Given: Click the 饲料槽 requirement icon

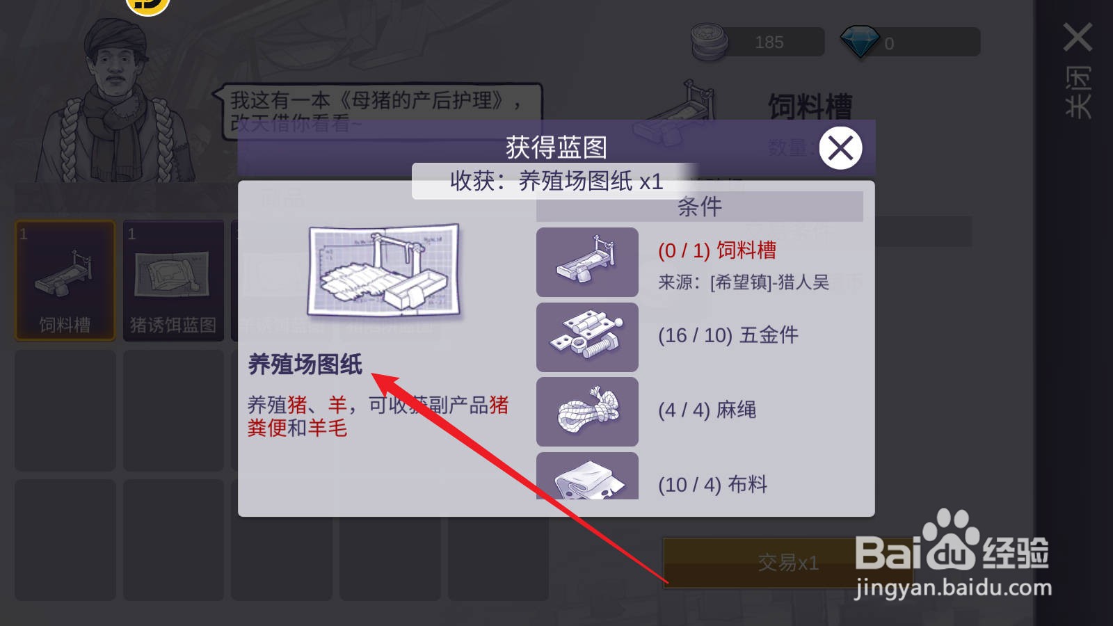Looking at the screenshot, I should click(587, 262).
